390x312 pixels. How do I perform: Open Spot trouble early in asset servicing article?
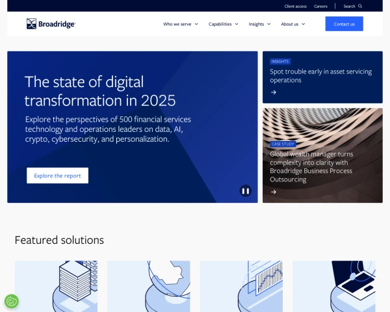click(x=322, y=77)
